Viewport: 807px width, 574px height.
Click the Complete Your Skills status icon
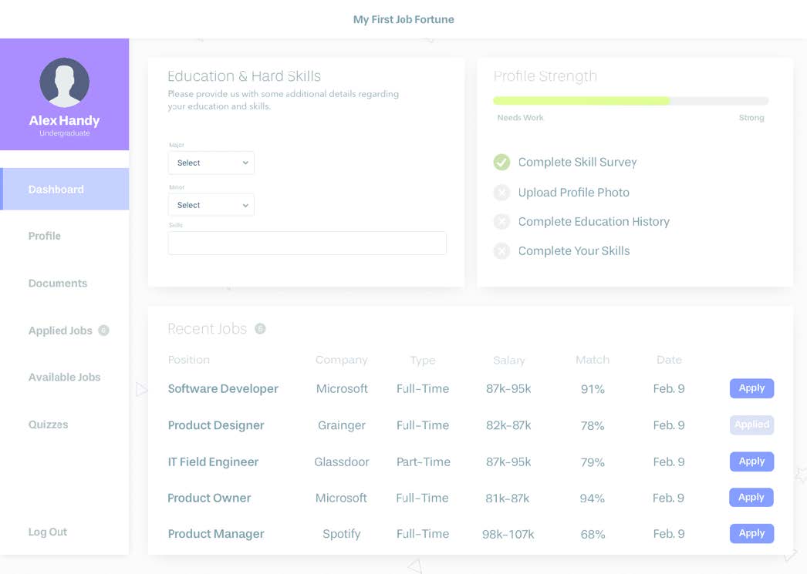pyautogui.click(x=501, y=251)
